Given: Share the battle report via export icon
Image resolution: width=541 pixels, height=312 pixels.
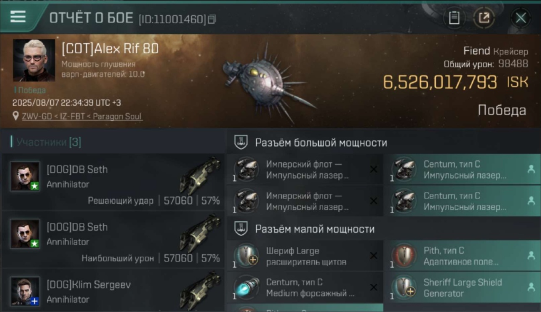Looking at the screenshot, I should [484, 18].
